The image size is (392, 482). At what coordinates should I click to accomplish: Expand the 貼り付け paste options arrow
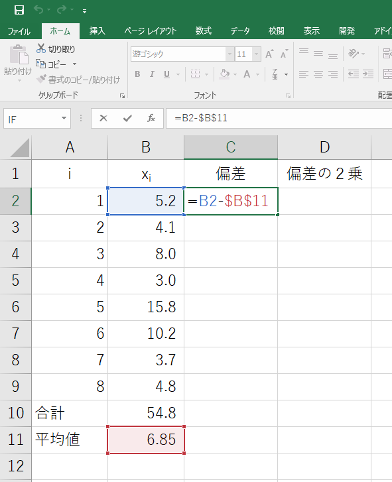coord(19,80)
